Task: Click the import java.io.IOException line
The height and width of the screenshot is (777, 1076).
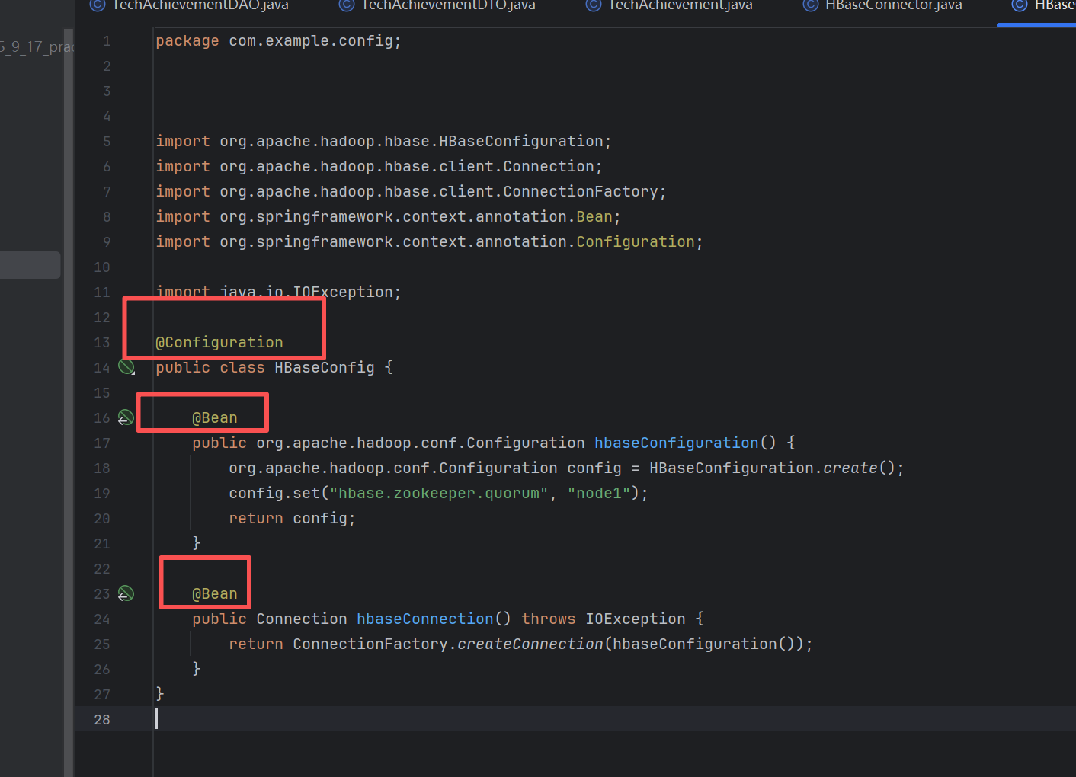Action: tap(279, 293)
